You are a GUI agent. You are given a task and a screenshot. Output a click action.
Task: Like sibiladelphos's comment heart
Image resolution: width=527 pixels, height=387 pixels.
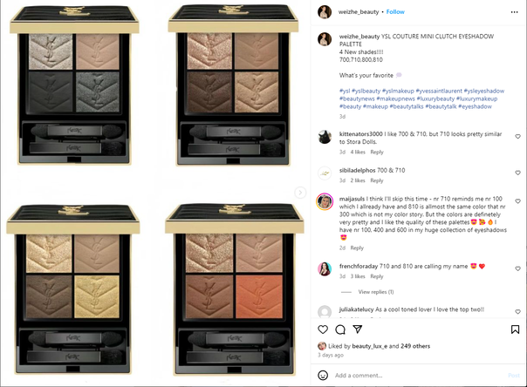518,173
